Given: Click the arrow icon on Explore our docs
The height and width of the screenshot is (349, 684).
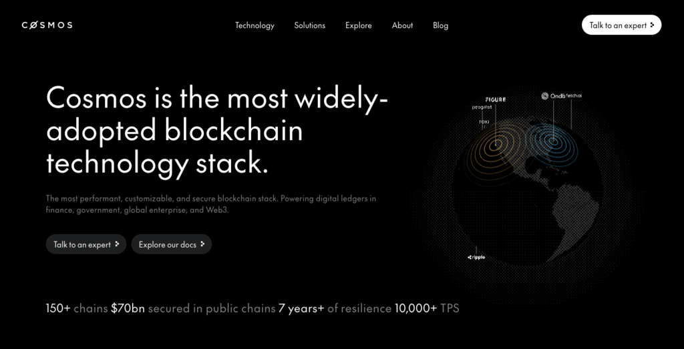Looking at the screenshot, I should (x=202, y=244).
